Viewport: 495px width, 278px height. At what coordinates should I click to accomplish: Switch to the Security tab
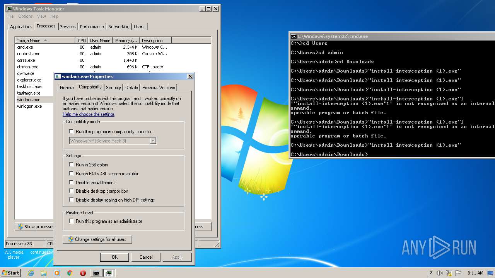point(113,88)
